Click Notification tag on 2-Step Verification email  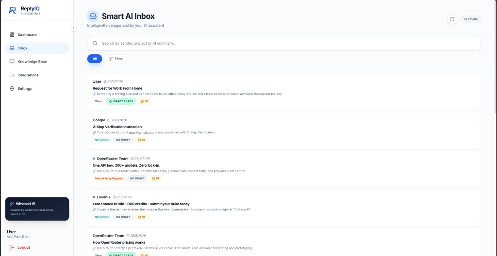(102, 140)
